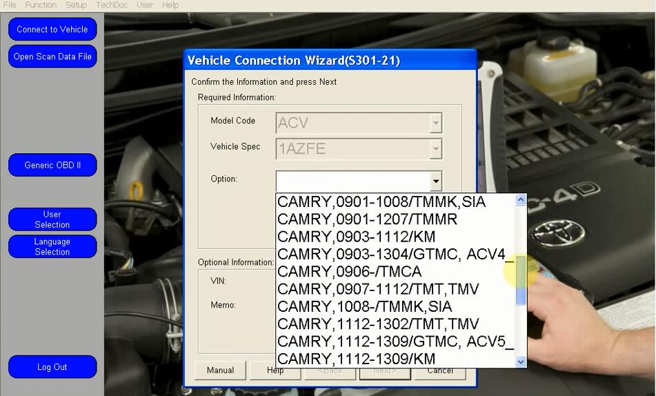The height and width of the screenshot is (396, 656).
Task: Expand the Model Code dropdown arrow
Action: click(x=436, y=123)
